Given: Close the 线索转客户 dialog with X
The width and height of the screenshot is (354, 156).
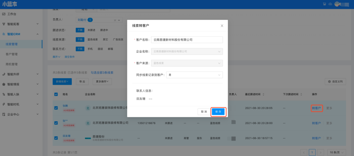Looking at the screenshot, I should 222,25.
